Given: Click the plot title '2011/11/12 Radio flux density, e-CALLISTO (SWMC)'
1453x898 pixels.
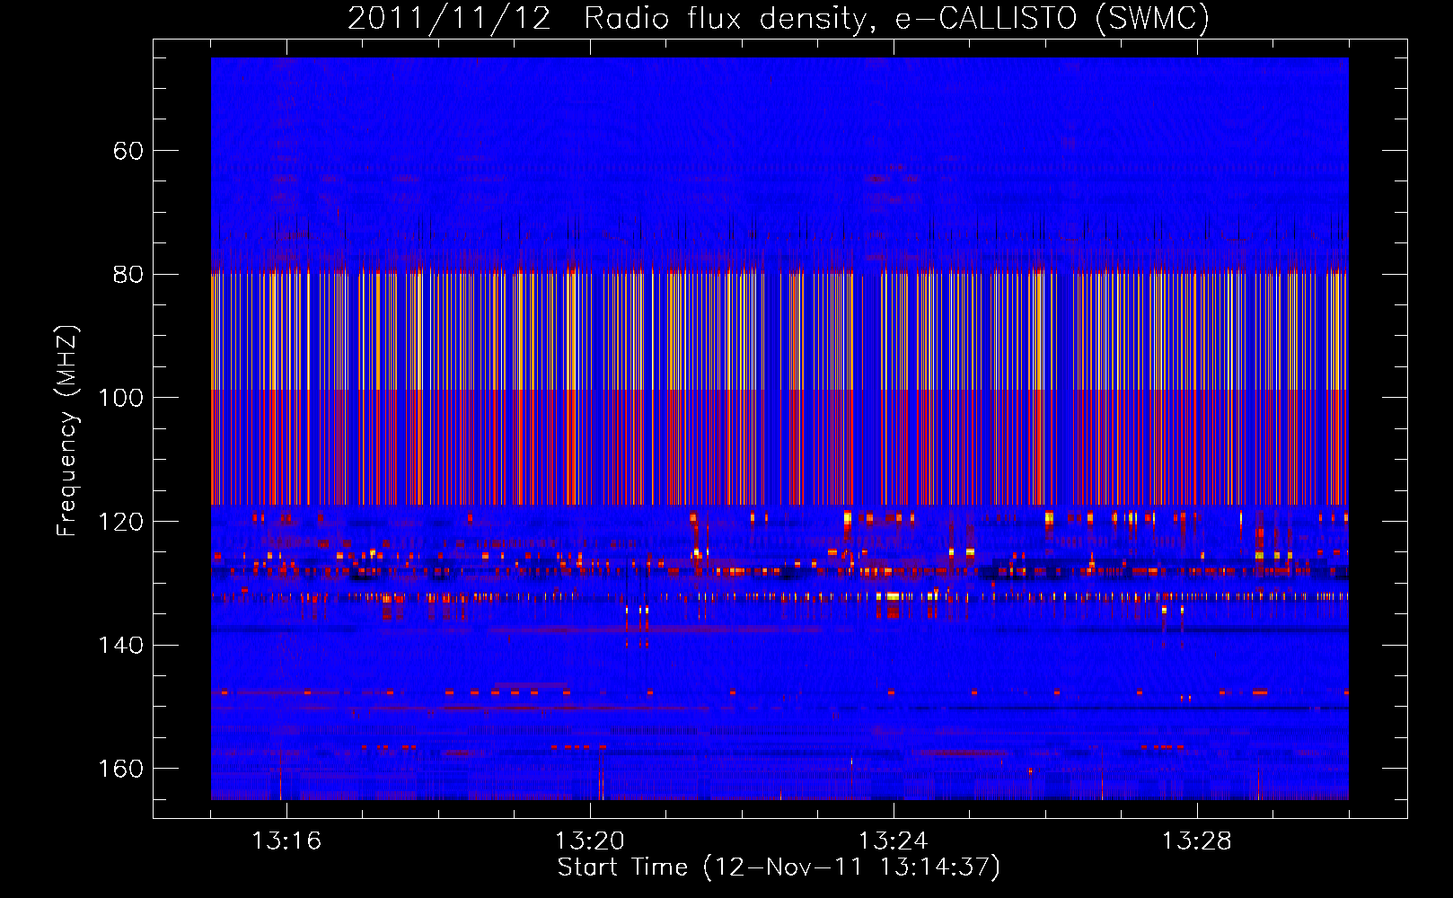Looking at the screenshot, I should pyautogui.click(x=779, y=18).
